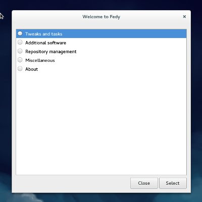202x202 pixels.
Task: Click the 'Miscellaneous' label text
Action: 40,60
